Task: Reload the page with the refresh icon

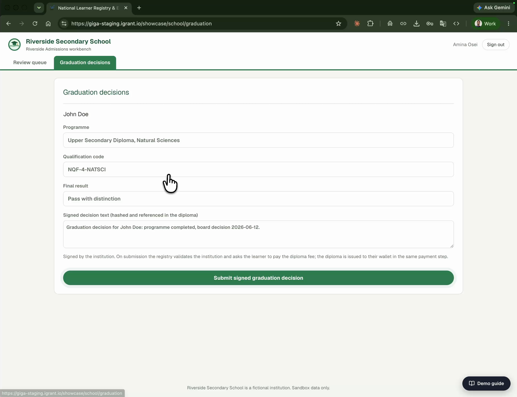Action: (x=35, y=24)
